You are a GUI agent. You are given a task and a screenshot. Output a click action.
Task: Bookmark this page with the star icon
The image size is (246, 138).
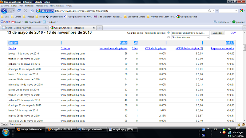click(210, 11)
